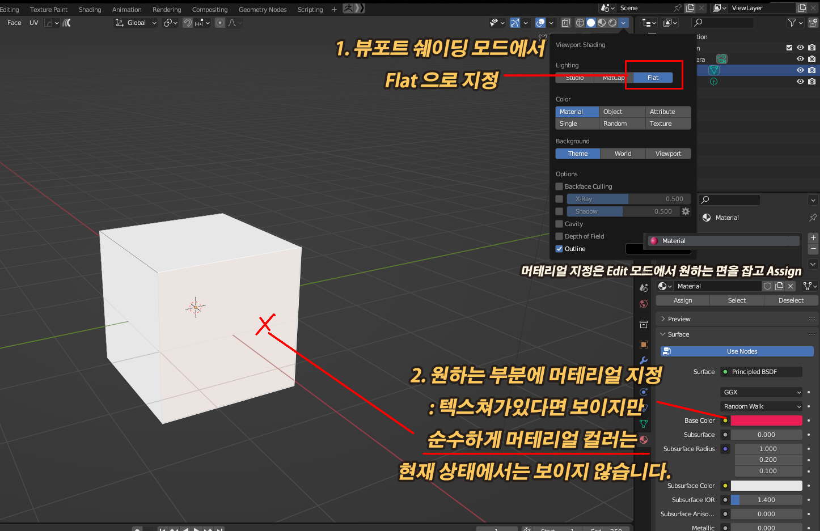This screenshot has height=531, width=820.
Task: Open Global transform orientation dropdown
Action: 136,23
